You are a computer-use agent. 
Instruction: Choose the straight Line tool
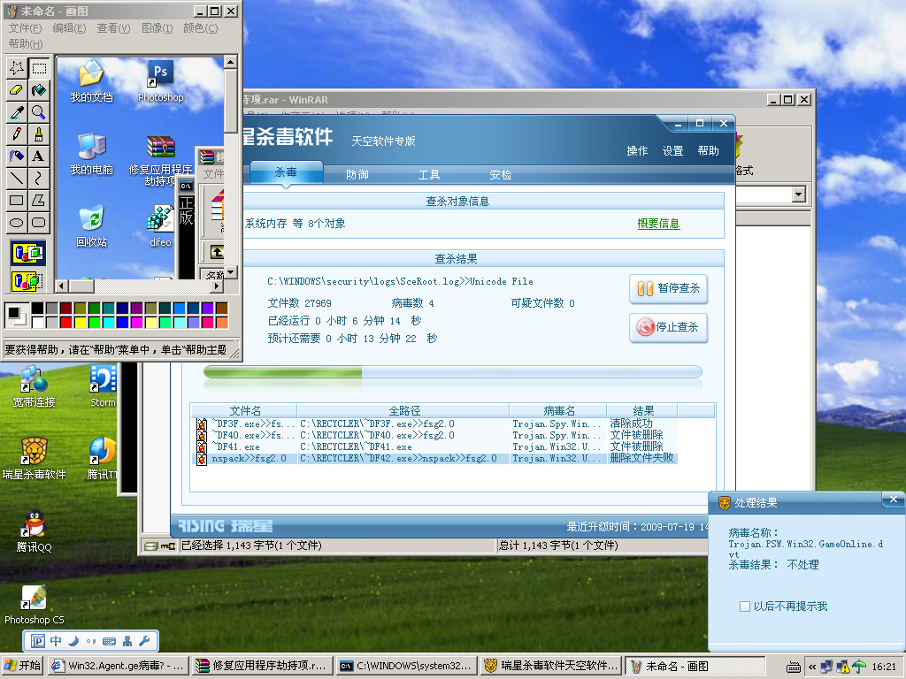17,178
